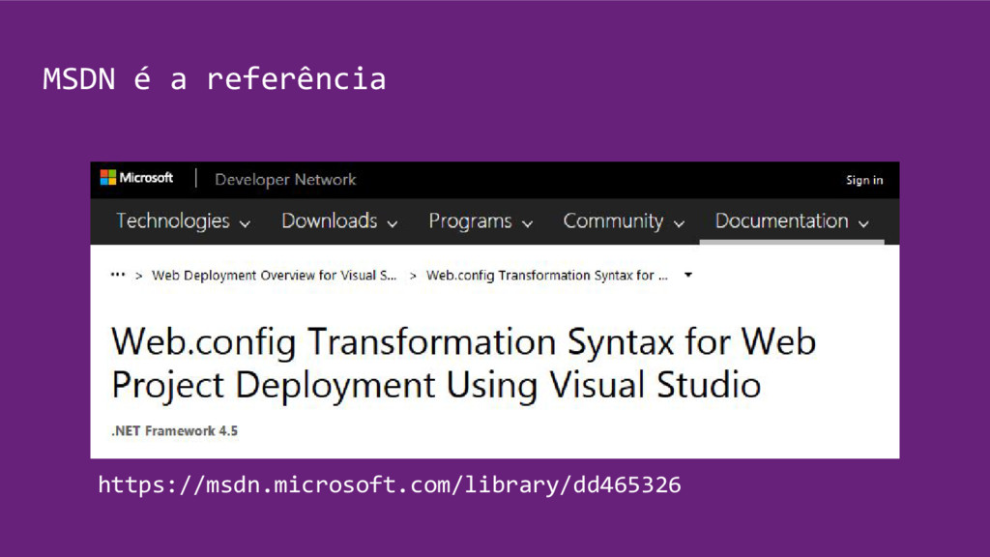Expand the breadcrumb dropdown arrow

point(688,275)
